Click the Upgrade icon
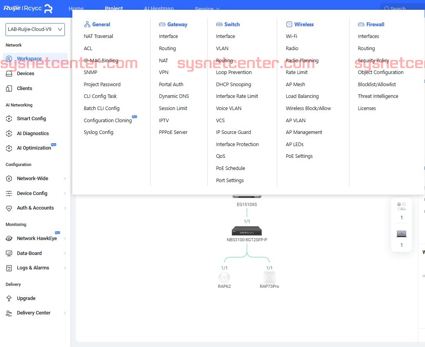 pyautogui.click(x=9, y=299)
